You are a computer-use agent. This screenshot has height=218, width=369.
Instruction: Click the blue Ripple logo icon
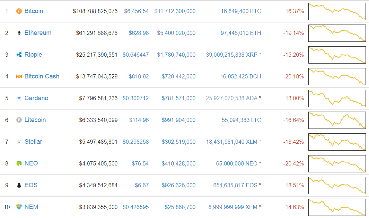pos(19,55)
